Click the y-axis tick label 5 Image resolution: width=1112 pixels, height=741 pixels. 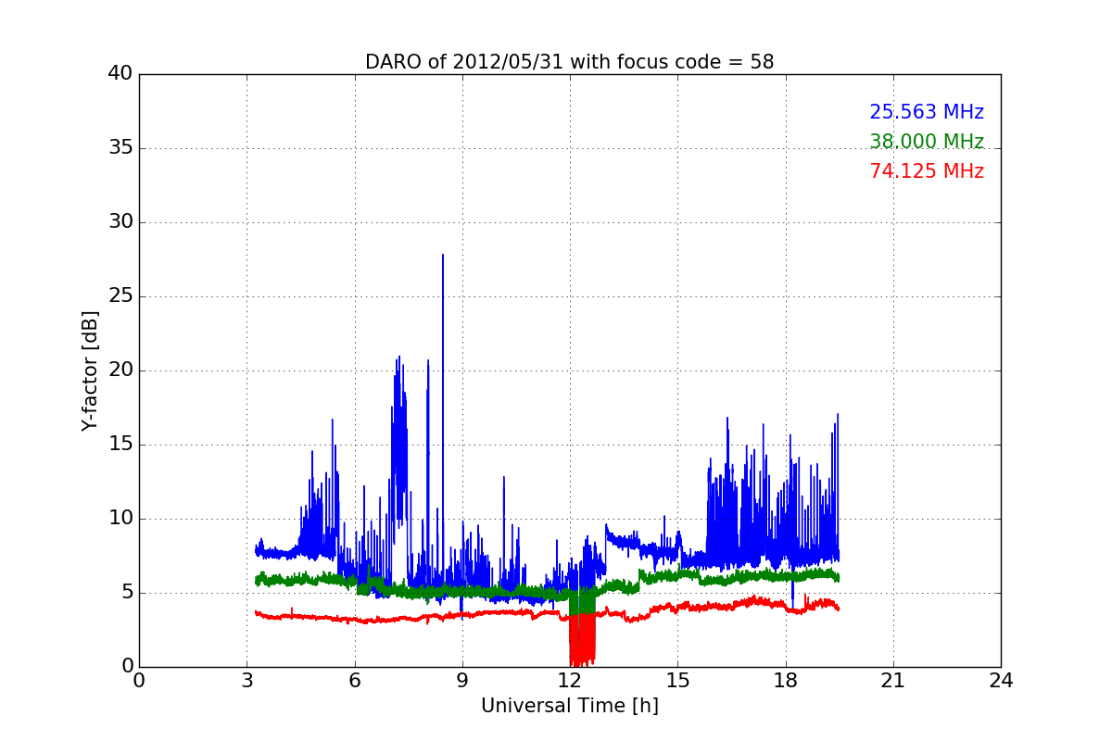[126, 593]
